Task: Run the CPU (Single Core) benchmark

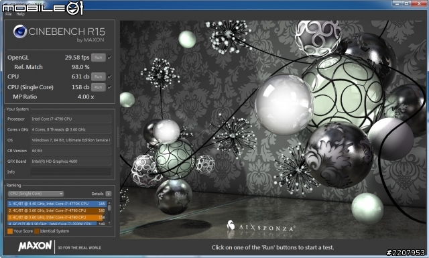Action: coord(99,87)
